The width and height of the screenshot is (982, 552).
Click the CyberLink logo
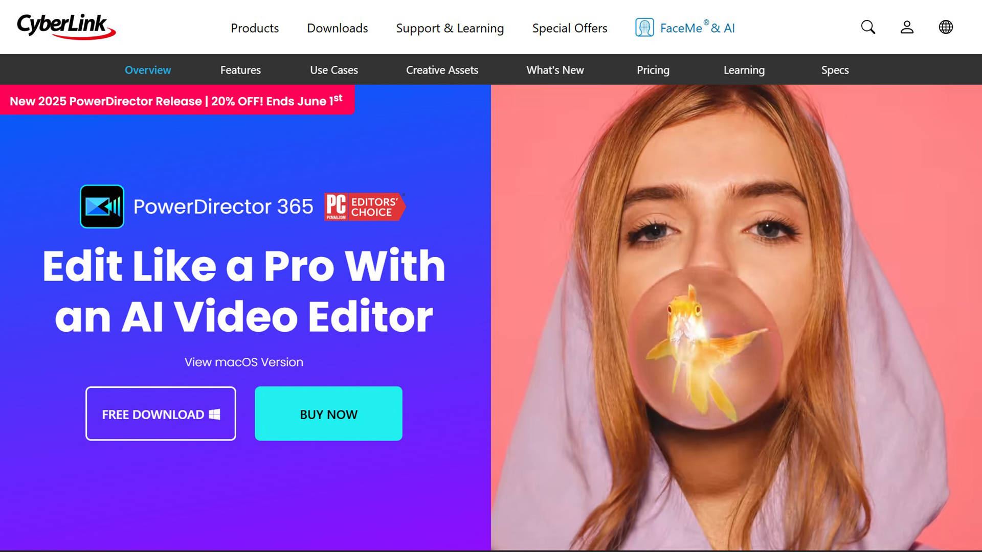[x=66, y=27]
